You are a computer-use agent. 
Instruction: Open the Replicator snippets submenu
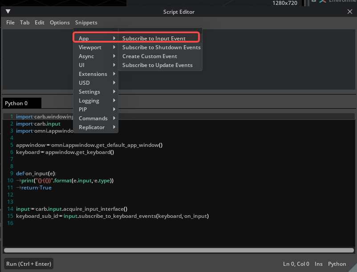tap(96, 127)
